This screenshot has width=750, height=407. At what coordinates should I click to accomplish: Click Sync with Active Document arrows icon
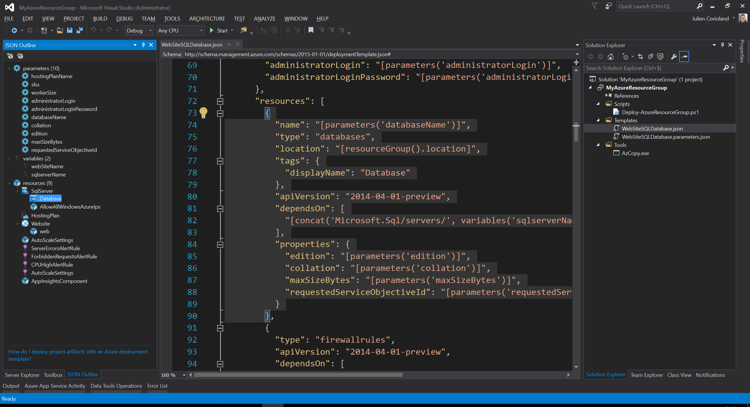coord(640,56)
